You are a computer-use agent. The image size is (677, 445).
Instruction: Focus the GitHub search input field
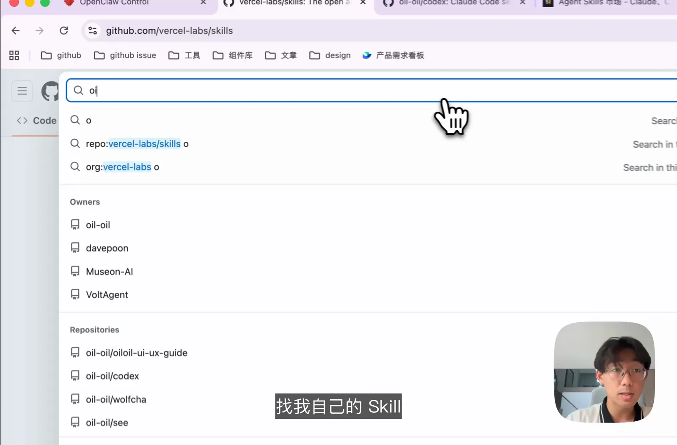pyautogui.click(x=372, y=91)
